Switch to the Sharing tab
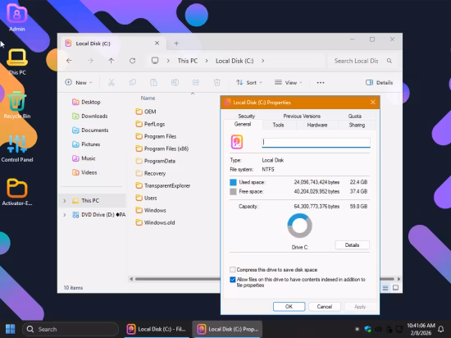 [357, 125]
